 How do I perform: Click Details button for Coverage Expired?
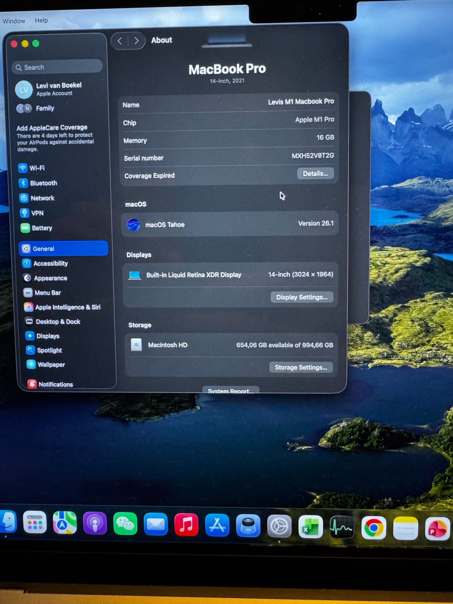[315, 174]
